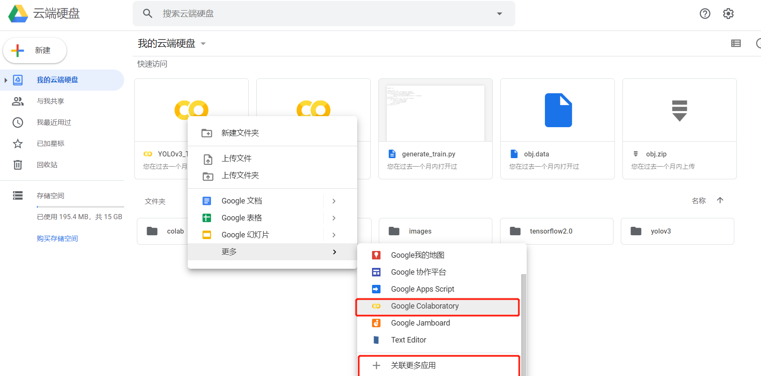This screenshot has height=376, width=761.
Task: Open the obj.zip quick access card
Action: (680, 129)
